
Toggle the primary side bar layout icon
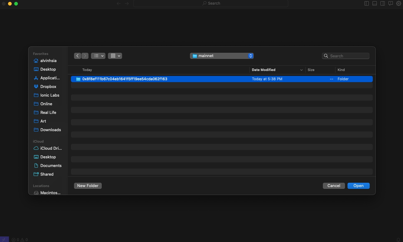coord(367,3)
